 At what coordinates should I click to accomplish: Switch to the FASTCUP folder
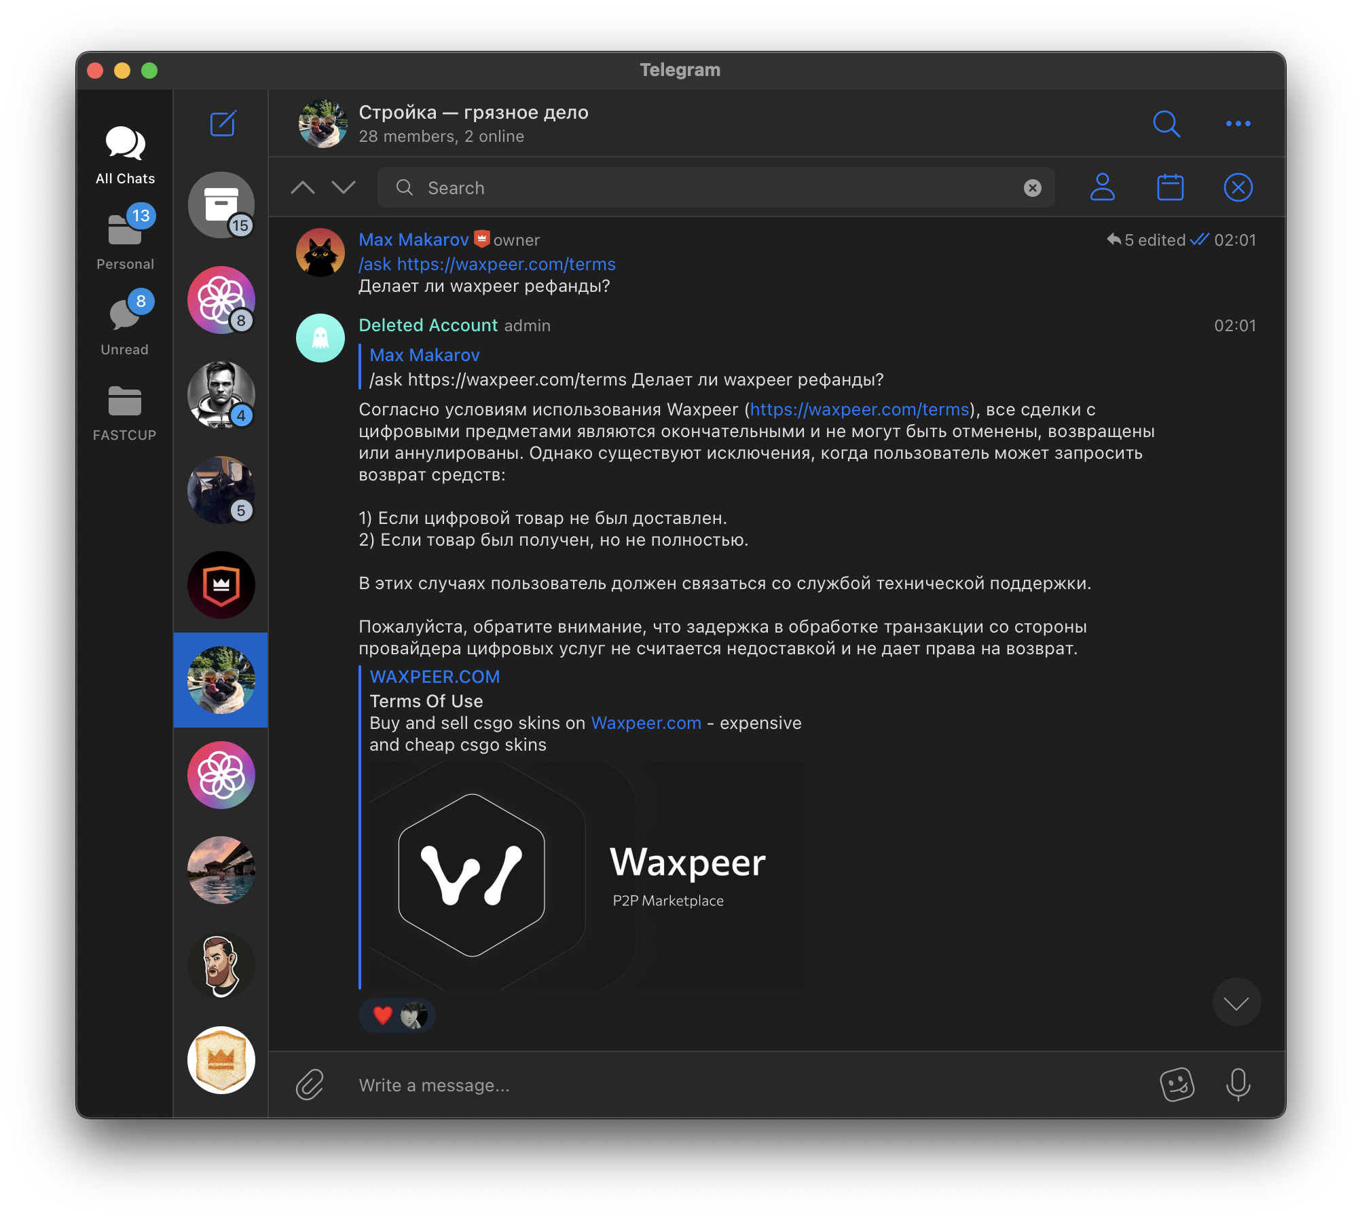125,413
